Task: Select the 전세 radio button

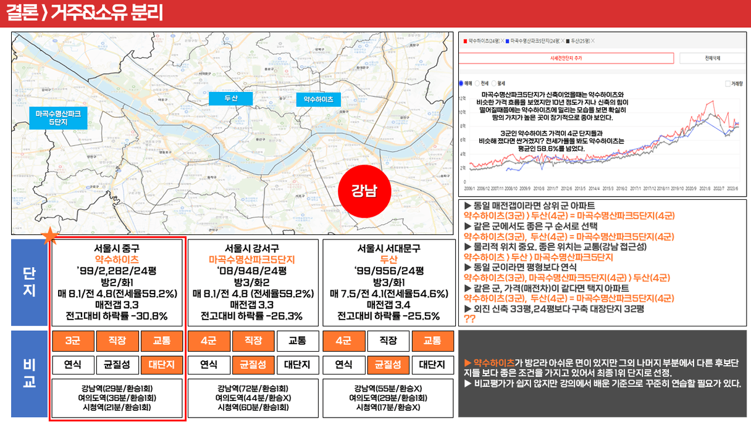Action: click(x=477, y=83)
